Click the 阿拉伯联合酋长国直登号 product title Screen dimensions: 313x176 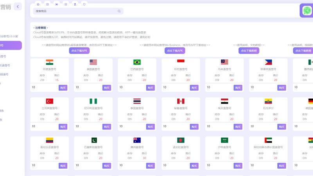click(x=268, y=147)
